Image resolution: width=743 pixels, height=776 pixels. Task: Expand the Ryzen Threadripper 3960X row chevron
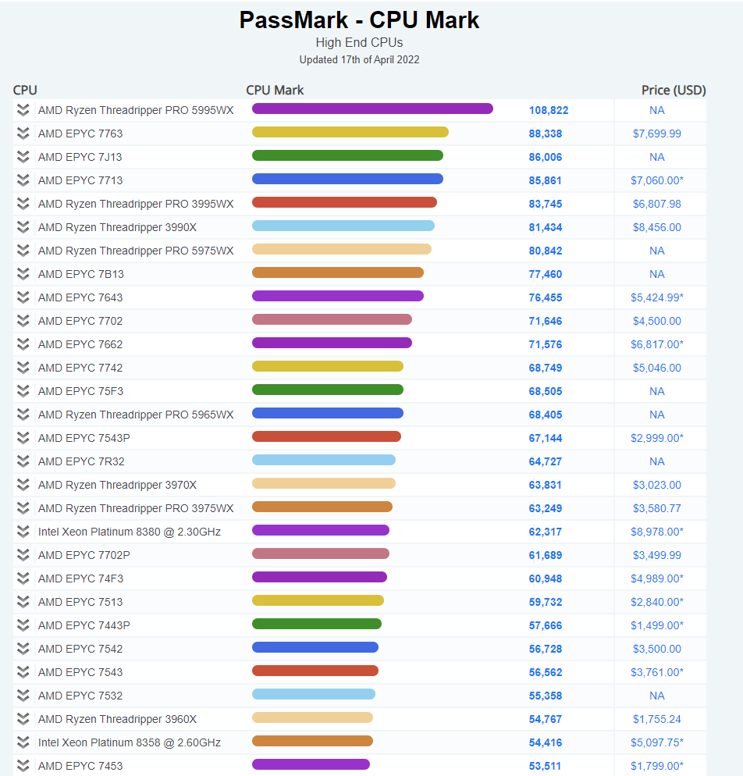(x=23, y=719)
